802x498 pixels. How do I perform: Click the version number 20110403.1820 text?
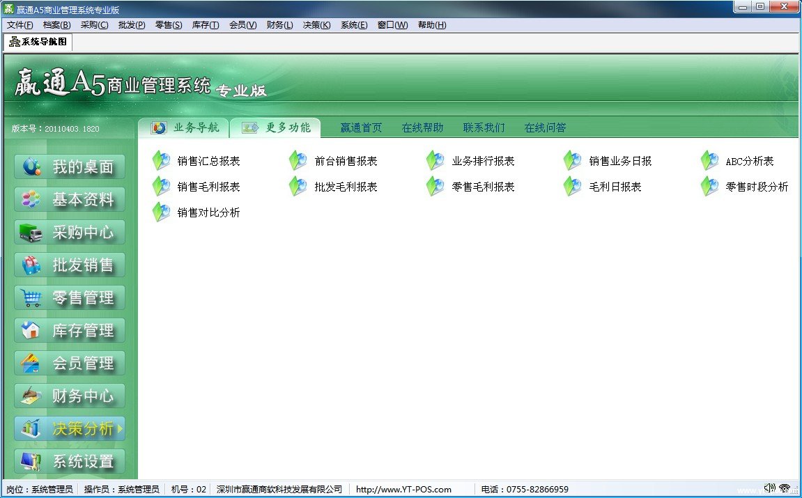point(72,129)
